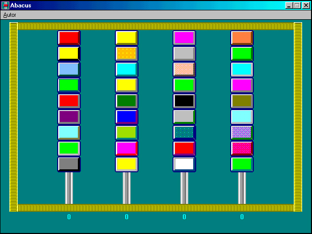
Task: Minimize the Abacus window
Action: pyautogui.click(x=289, y=5)
